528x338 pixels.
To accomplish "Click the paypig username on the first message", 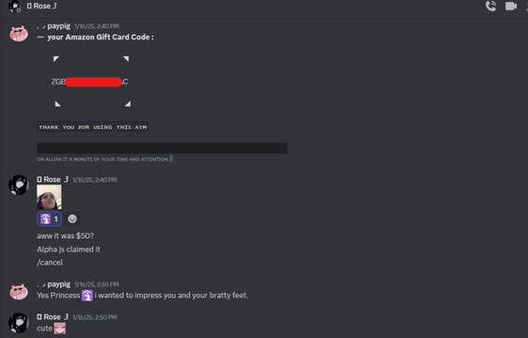I will click(x=59, y=26).
